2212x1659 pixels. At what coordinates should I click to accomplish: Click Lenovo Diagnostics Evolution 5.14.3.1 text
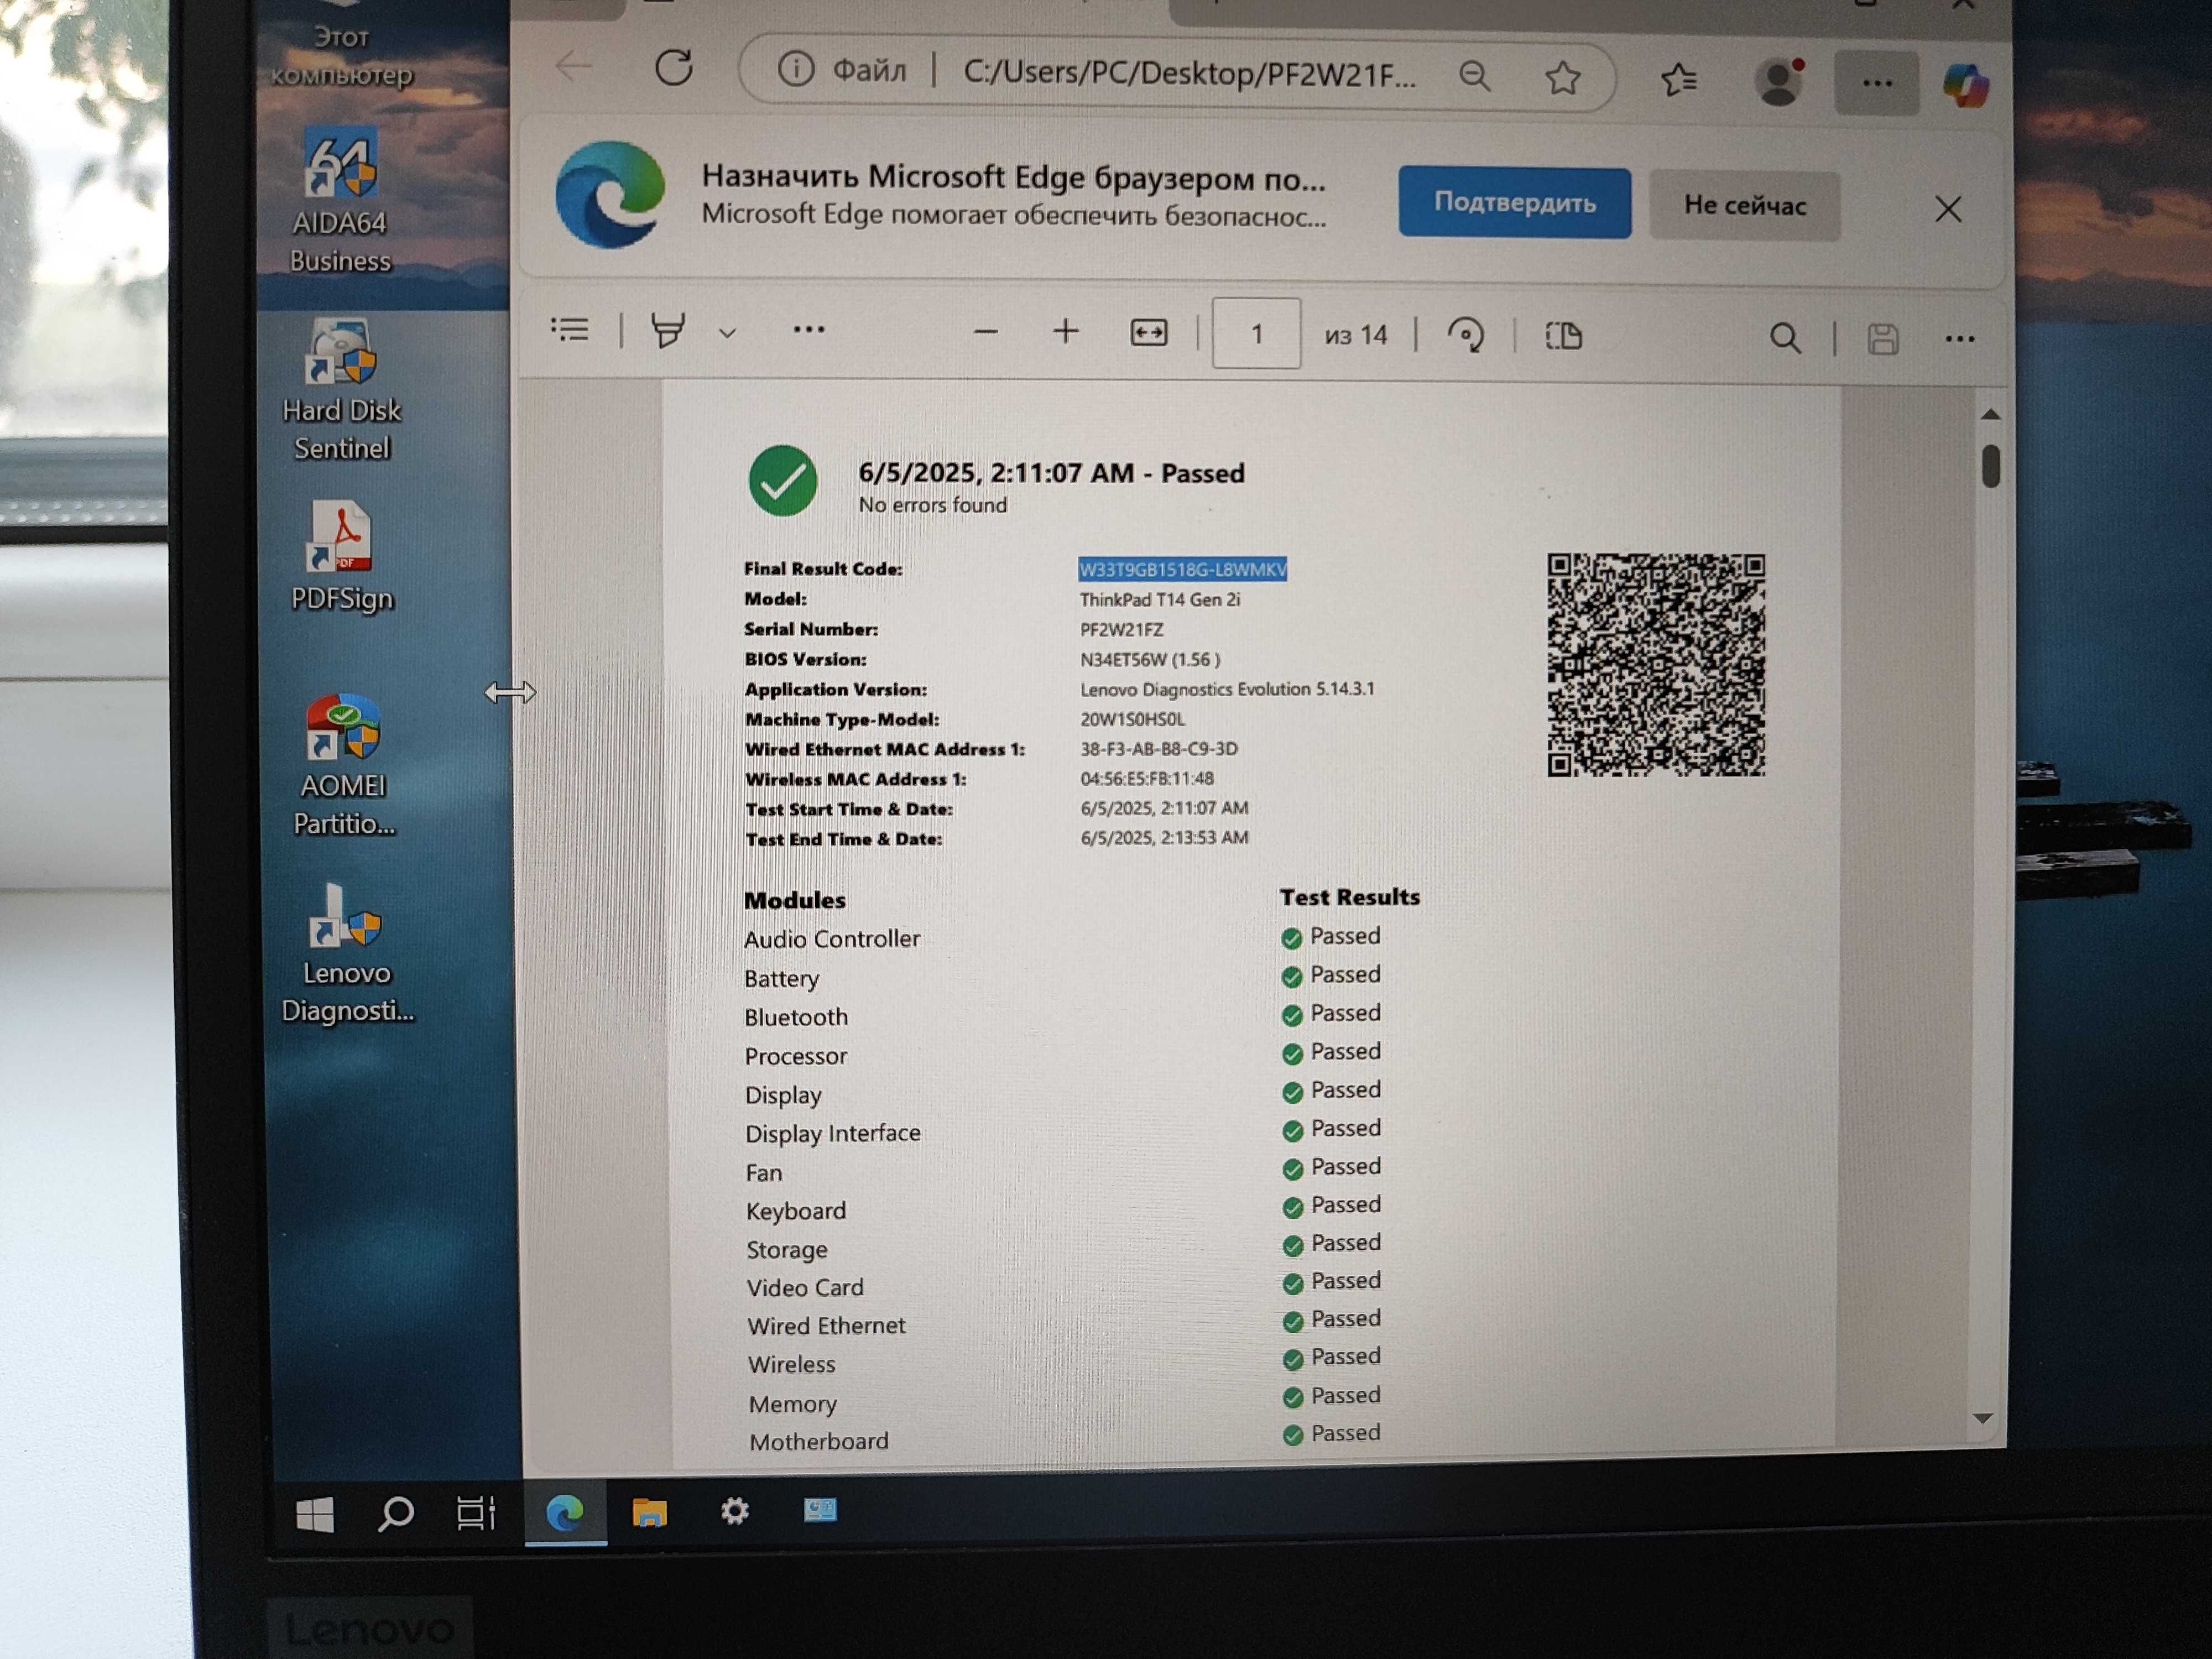(1227, 689)
